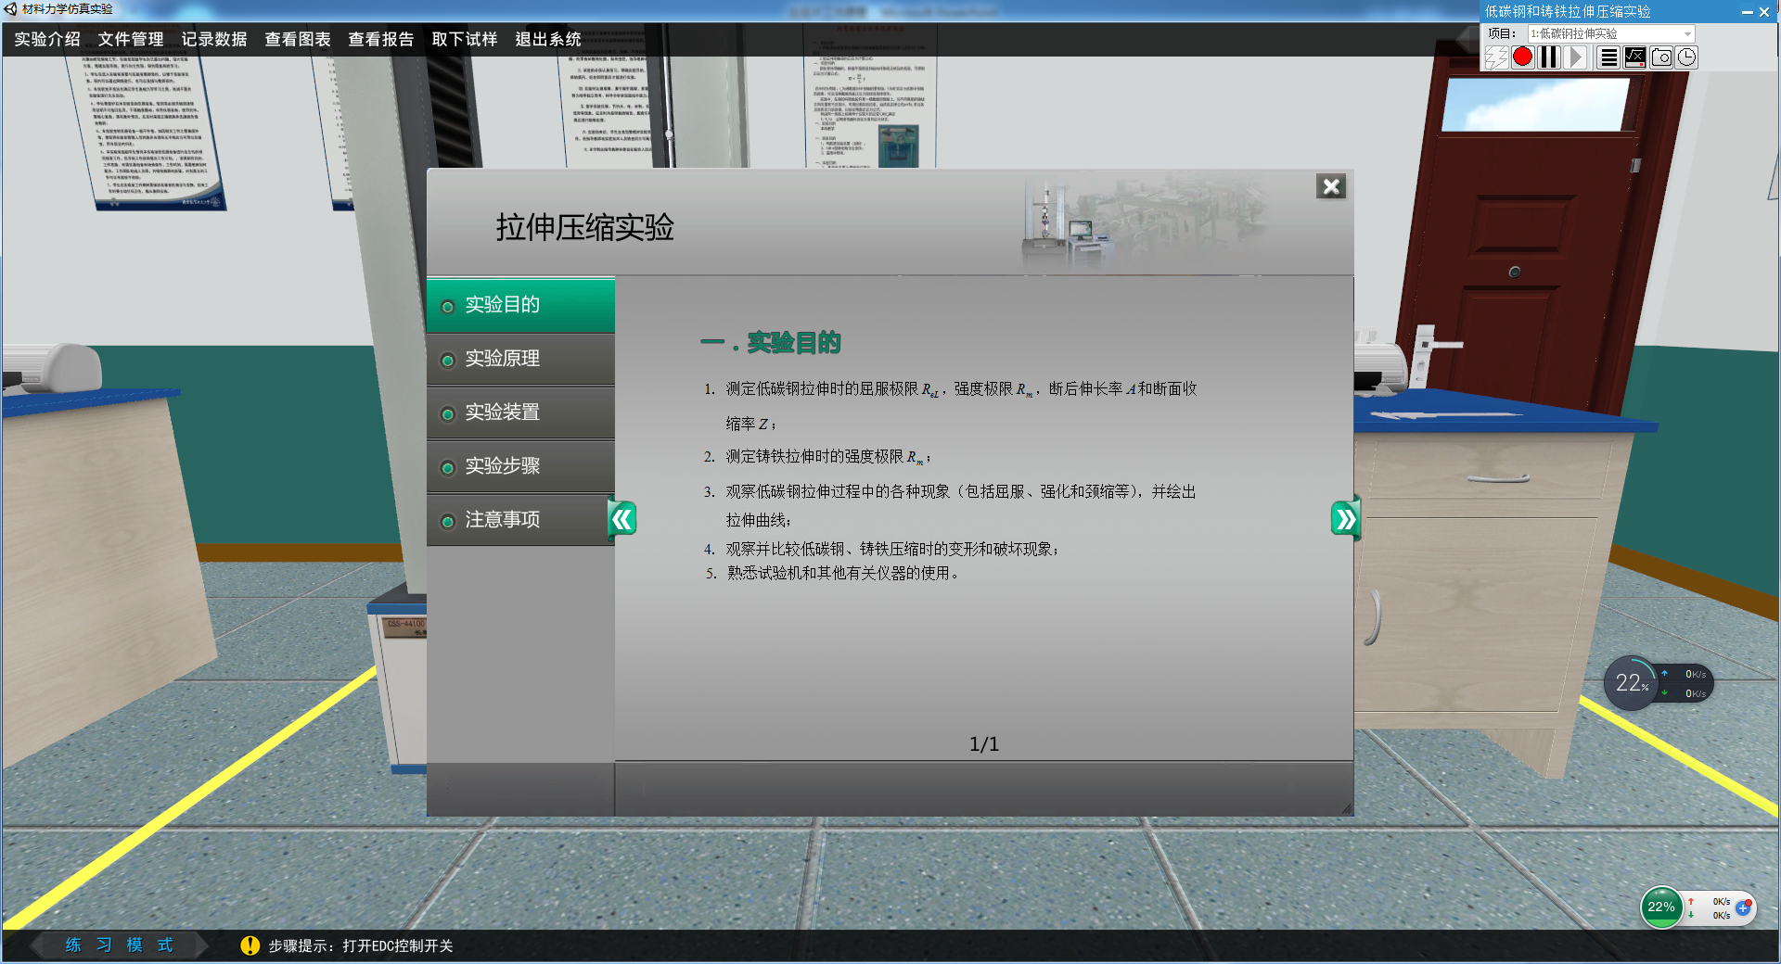Viewport: 1781px width, 964px height.
Task: Click the clock timer icon
Action: tap(1686, 57)
